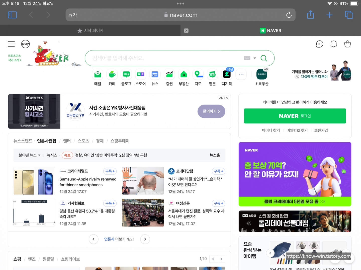Open Naver 블로그 shortcut
Screen dimensions: 361x270
(x=126, y=77)
